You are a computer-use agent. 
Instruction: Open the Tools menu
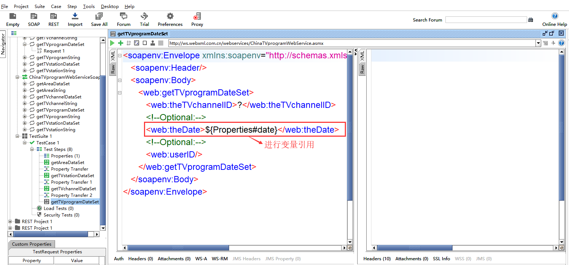coord(89,6)
